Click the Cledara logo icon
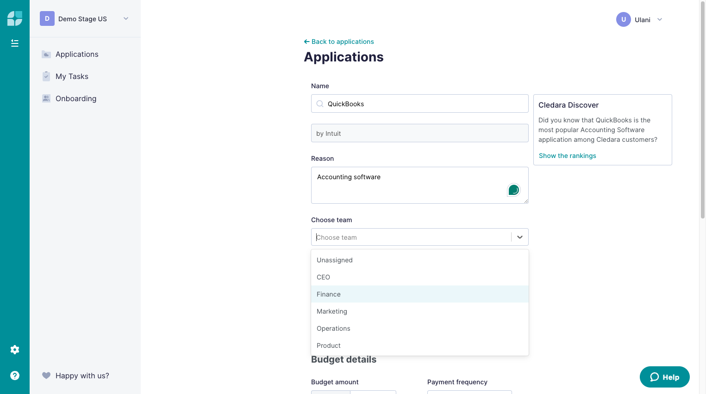The height and width of the screenshot is (394, 706). tap(15, 18)
